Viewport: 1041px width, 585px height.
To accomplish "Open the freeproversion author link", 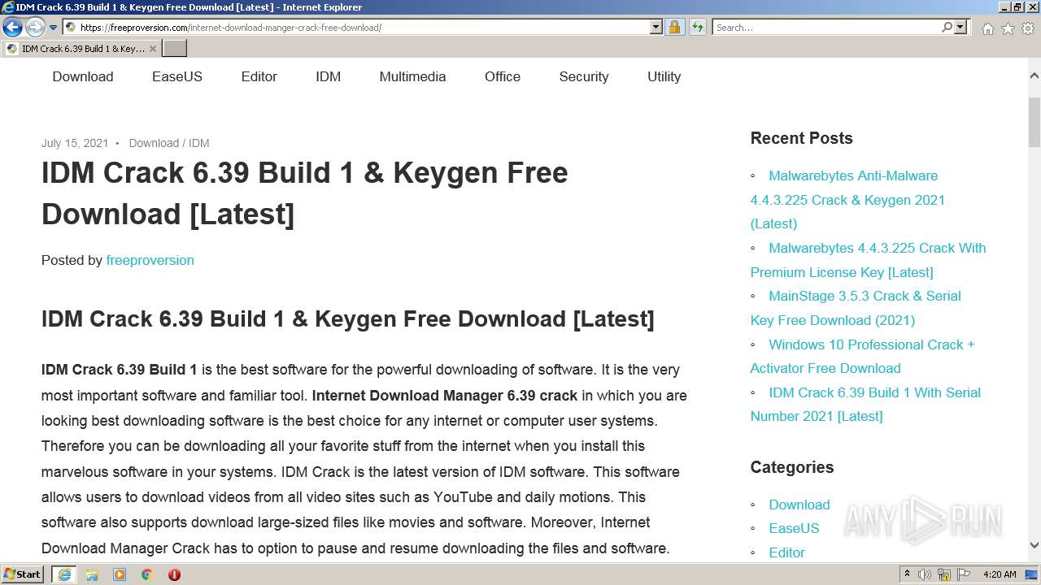I will [150, 260].
